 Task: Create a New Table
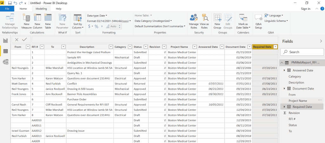48,22
